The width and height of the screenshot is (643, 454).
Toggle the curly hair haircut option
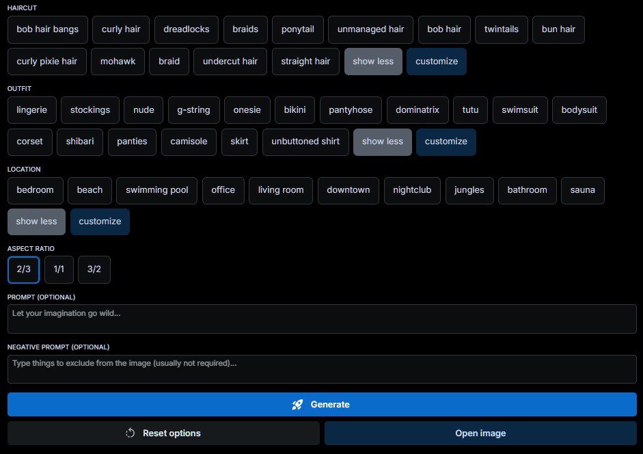click(x=121, y=29)
